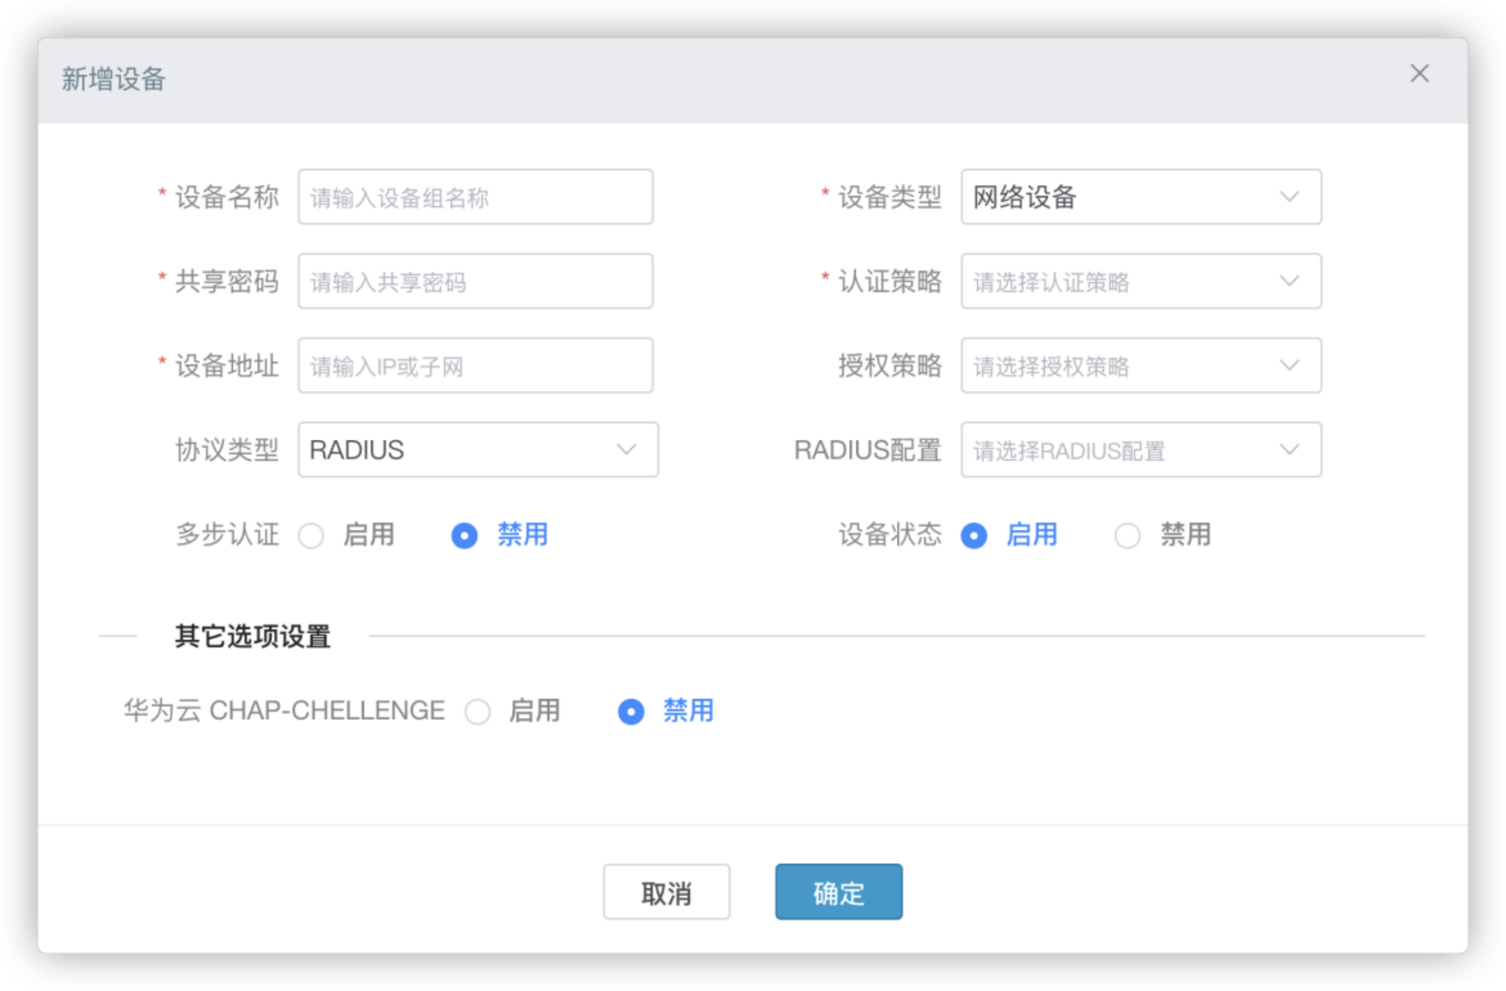Click the 取消 button
Screen dimensions: 1506x991
pyautogui.click(x=666, y=893)
